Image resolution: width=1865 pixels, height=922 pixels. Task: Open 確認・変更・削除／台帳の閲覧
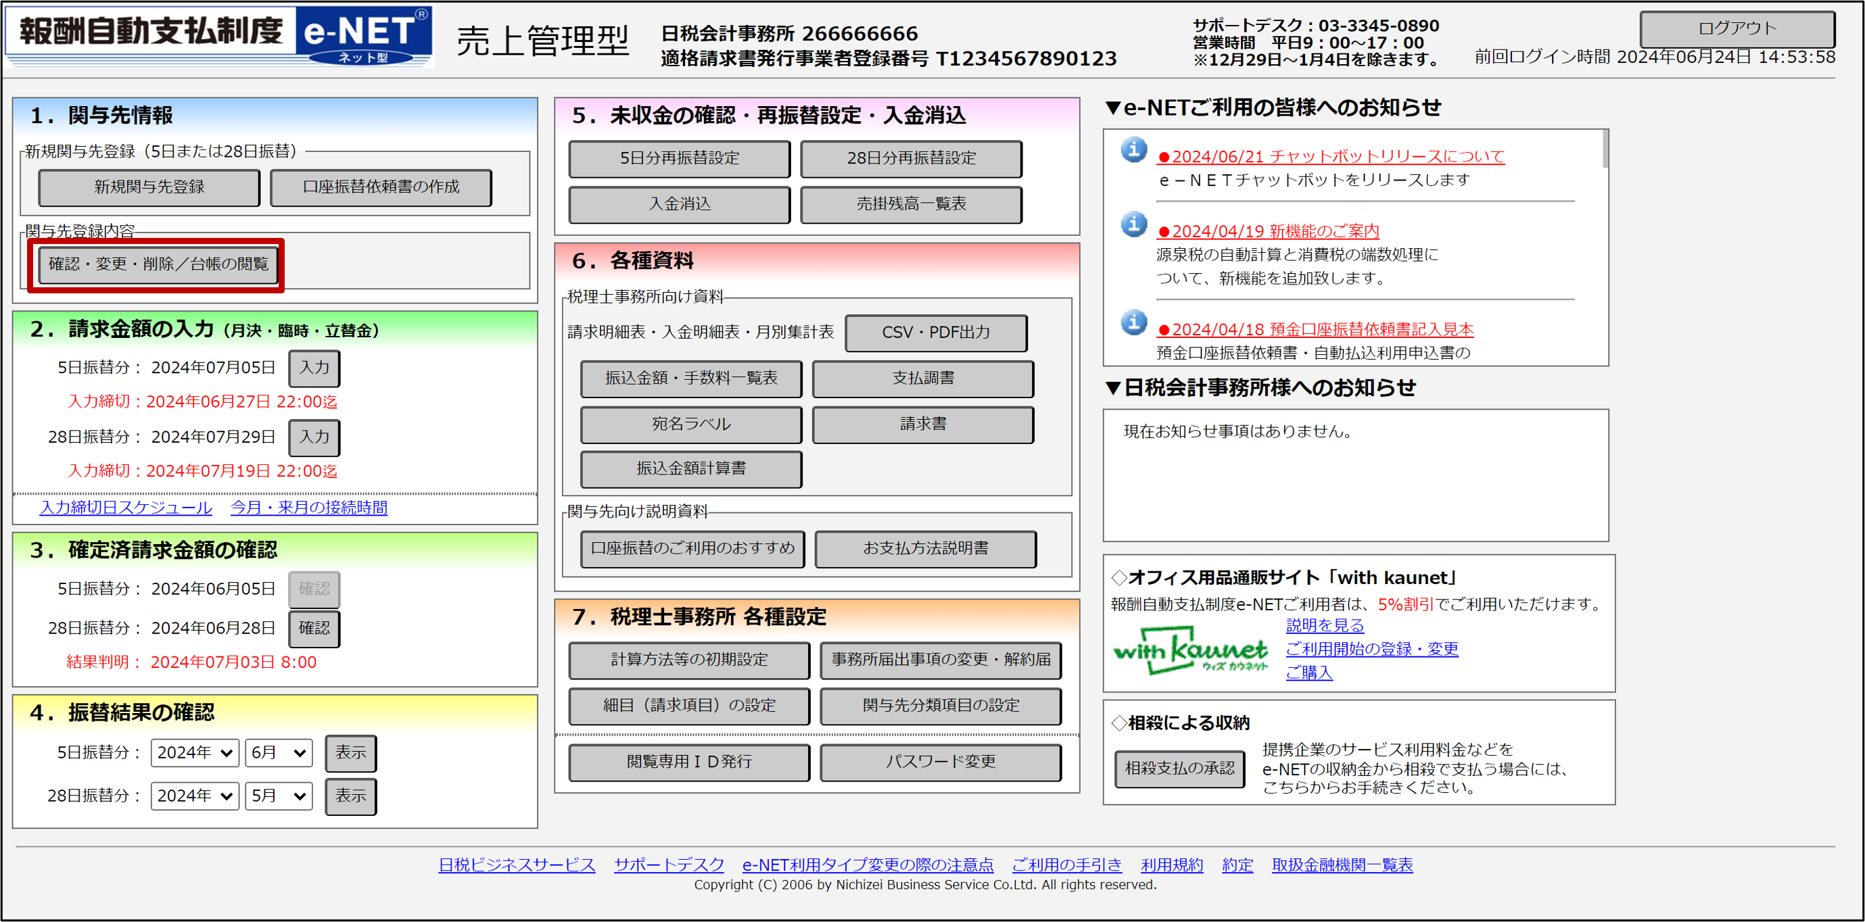158,264
